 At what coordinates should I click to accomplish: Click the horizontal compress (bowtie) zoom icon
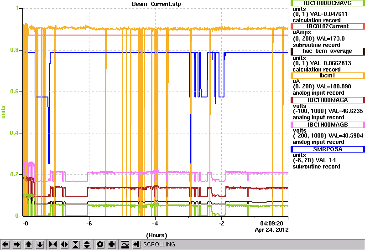point(53,245)
